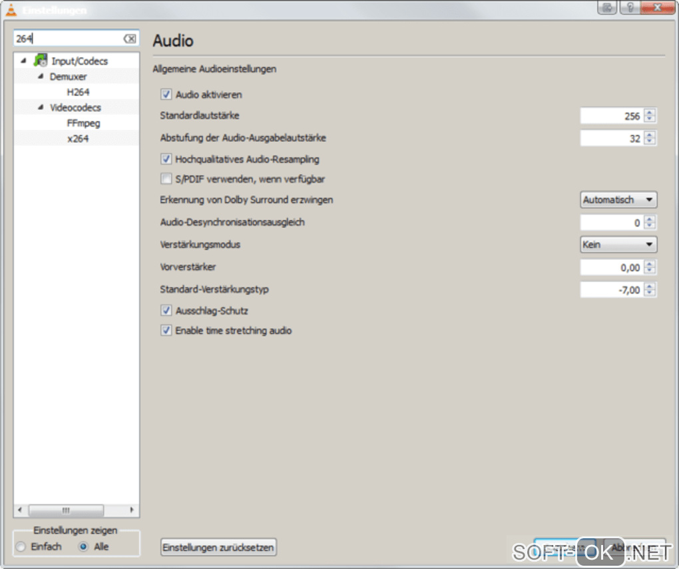
Task: Click the help question mark button
Action: (x=630, y=7)
